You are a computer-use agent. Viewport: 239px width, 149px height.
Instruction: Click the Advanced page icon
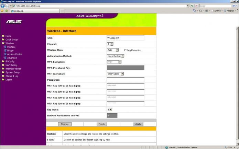click(6, 58)
